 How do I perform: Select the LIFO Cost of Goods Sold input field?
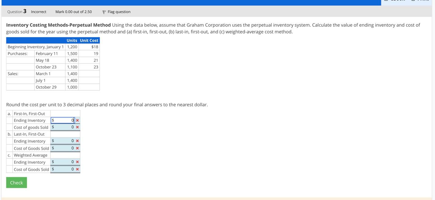point(63,148)
